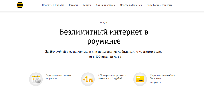Open the Перейти в Билайн menu
204x95 pixels.
(x=53, y=5)
